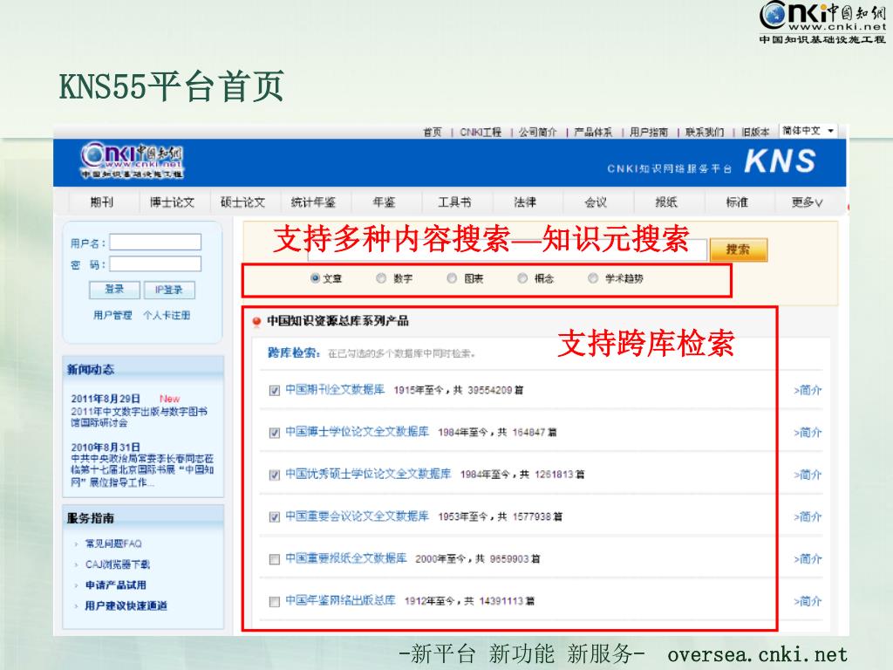Uncheck 中国期刊全文数据库 checkbox
Image resolution: width=893 pixels, height=670 pixels.
point(275,390)
